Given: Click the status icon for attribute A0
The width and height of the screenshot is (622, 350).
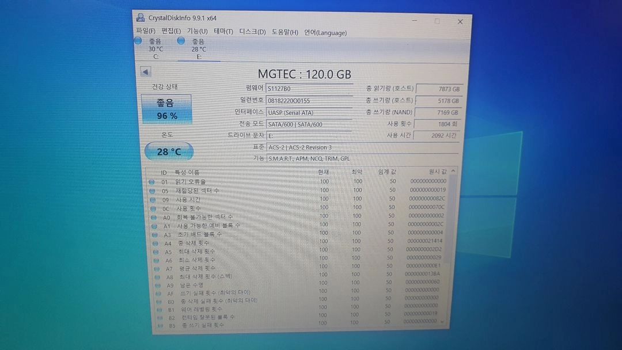Looking at the screenshot, I should click(154, 217).
